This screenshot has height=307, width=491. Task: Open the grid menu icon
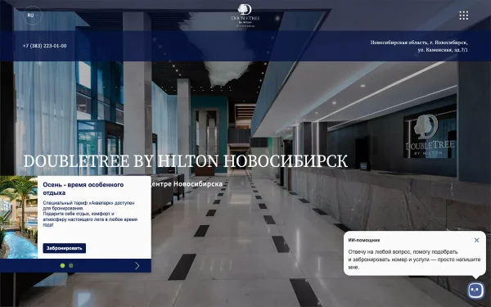(464, 16)
